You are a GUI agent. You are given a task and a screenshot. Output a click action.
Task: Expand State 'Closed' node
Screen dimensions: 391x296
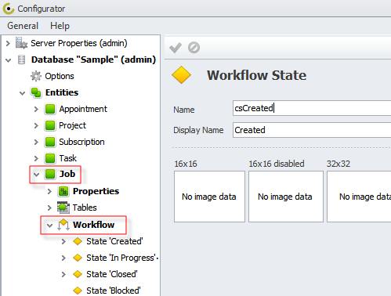click(x=63, y=274)
